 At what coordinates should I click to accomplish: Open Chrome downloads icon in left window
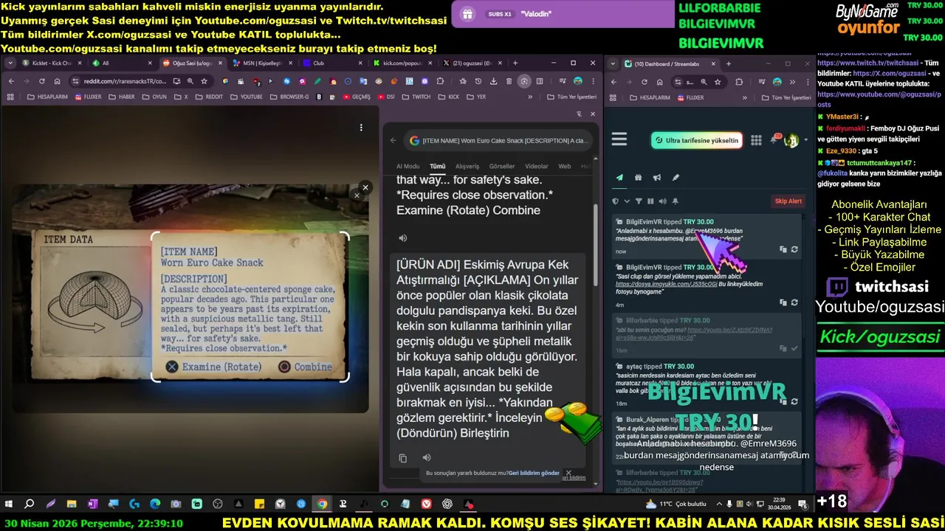493,81
